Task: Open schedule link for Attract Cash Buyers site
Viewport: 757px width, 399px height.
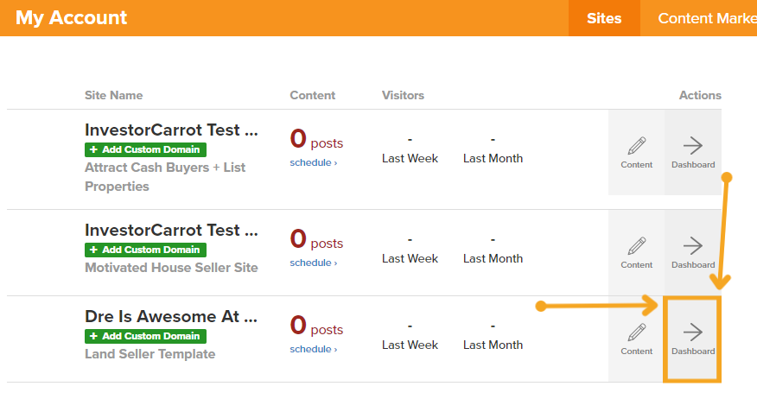Action: tap(314, 162)
